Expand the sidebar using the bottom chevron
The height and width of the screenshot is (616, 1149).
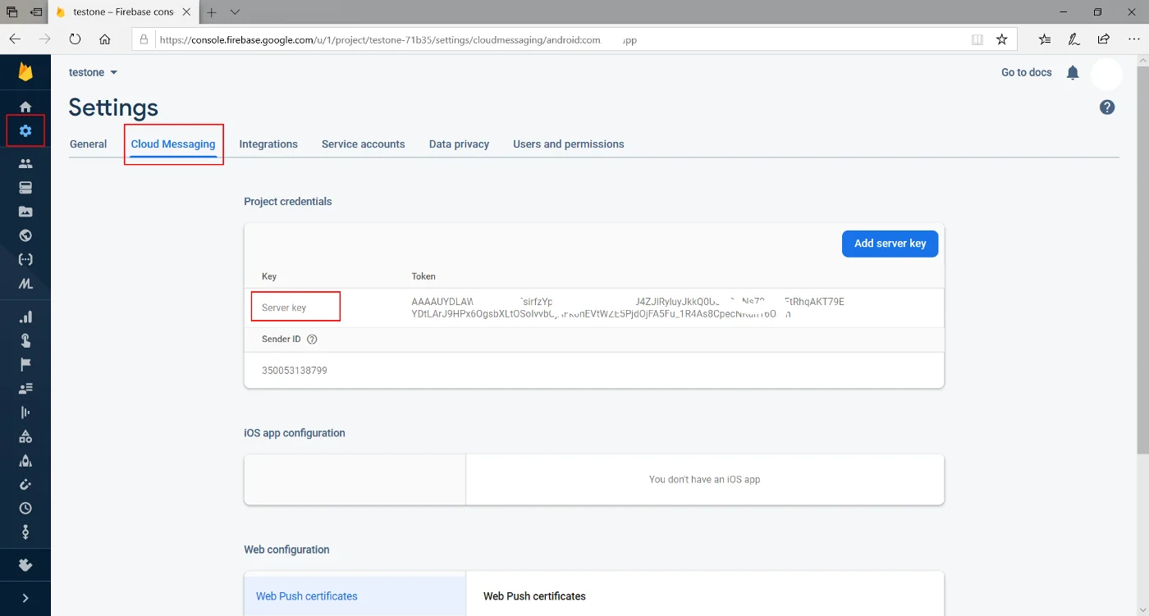[25, 597]
